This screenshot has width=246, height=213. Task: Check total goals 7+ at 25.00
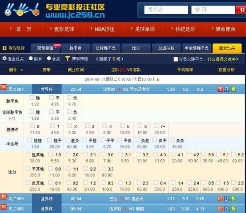[156, 126]
